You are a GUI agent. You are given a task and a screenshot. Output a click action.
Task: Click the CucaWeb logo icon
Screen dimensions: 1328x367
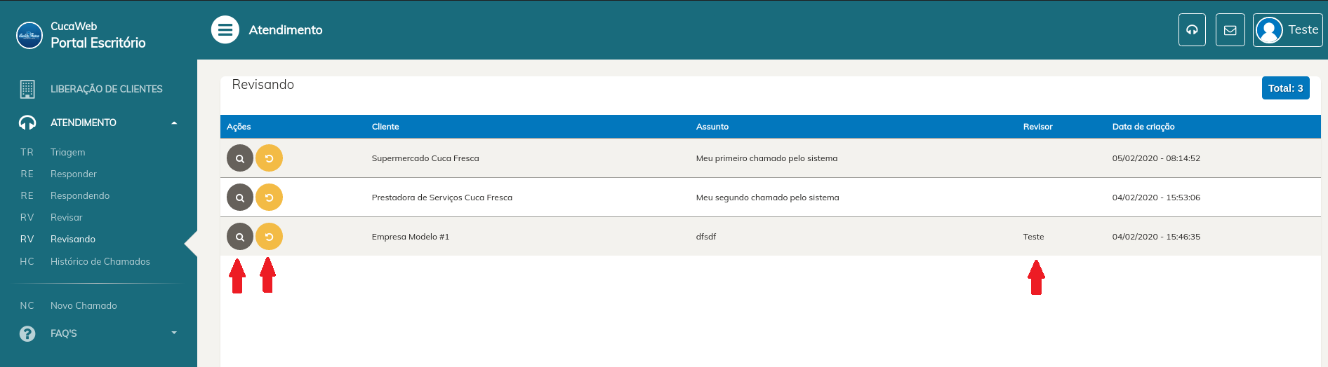pyautogui.click(x=29, y=35)
